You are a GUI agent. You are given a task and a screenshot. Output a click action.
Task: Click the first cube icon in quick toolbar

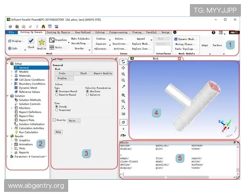click(x=10, y=27)
